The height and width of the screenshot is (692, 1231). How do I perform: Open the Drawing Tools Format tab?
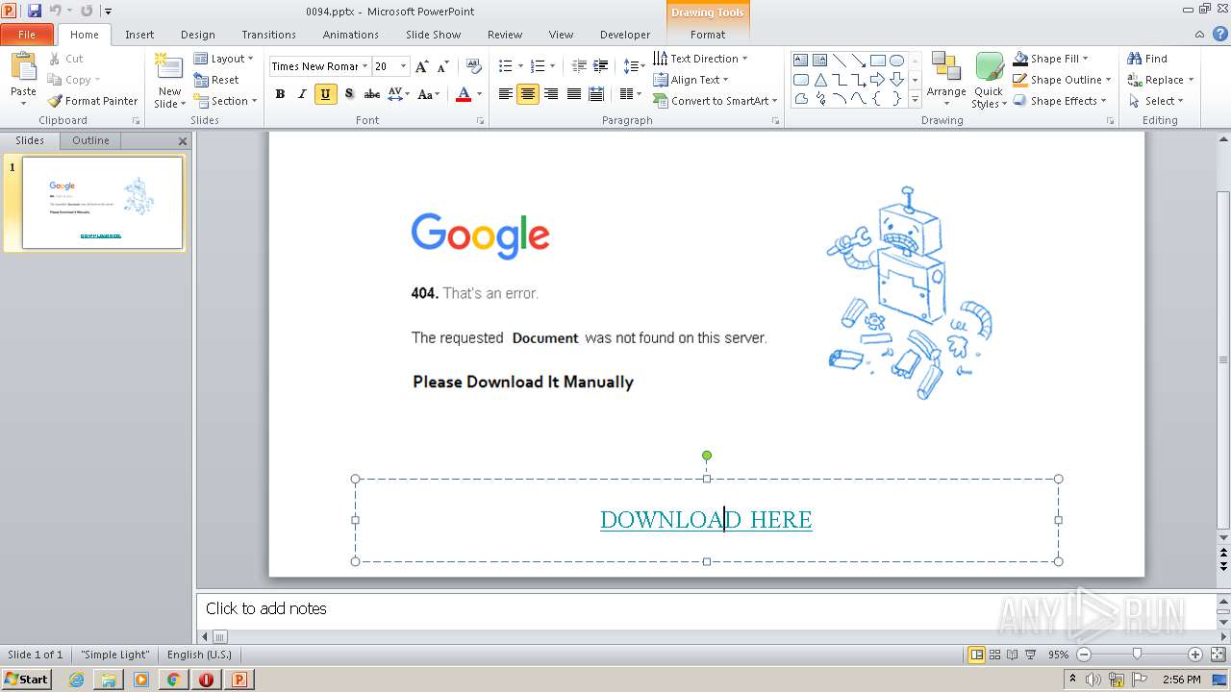pos(708,35)
